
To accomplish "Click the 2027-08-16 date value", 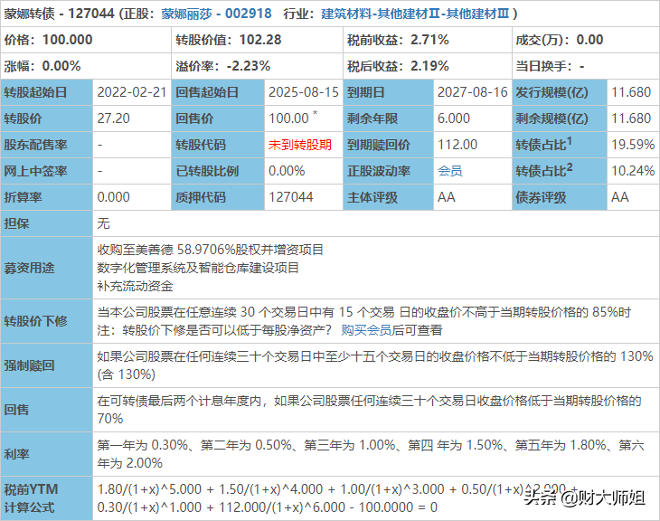I will pos(473,92).
